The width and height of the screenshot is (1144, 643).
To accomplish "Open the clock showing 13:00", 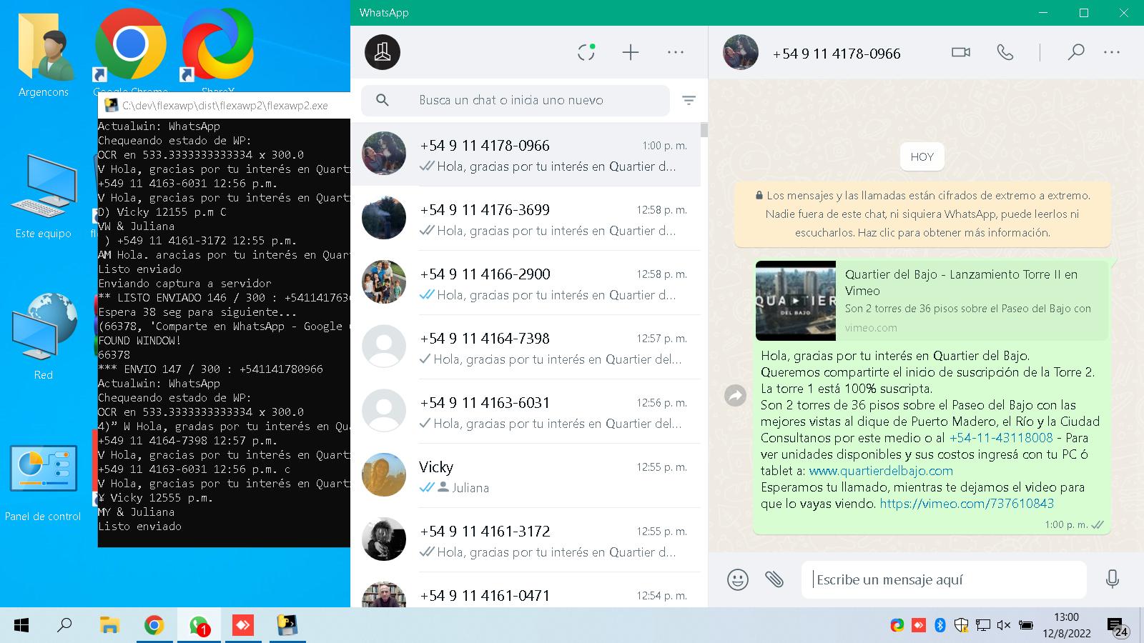I will pyautogui.click(x=1066, y=625).
